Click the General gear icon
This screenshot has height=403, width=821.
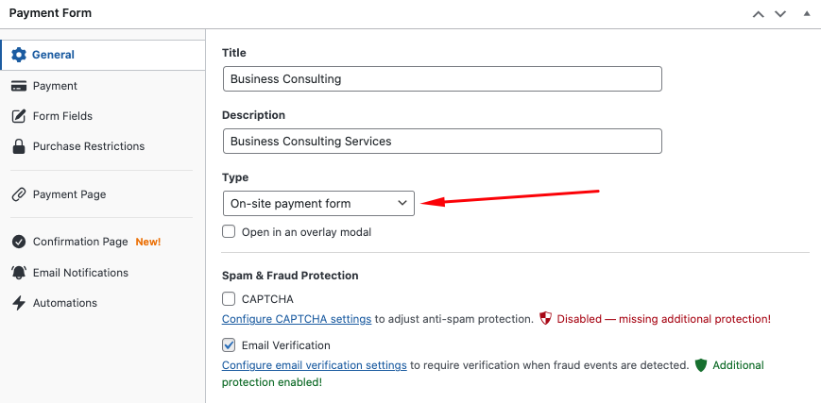[18, 55]
